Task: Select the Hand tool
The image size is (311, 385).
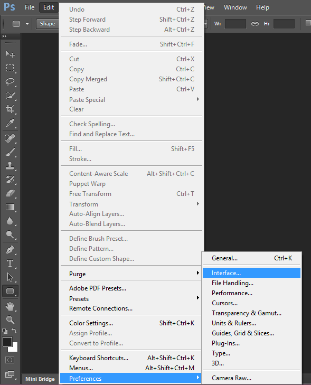Action: (x=10, y=306)
